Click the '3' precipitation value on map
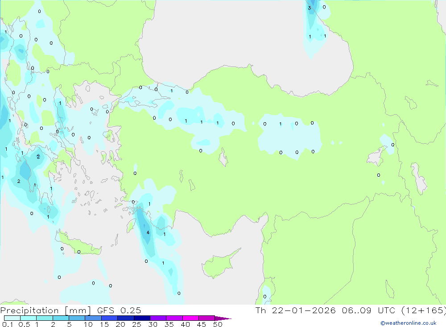The image size is (446, 327). (310, 8)
